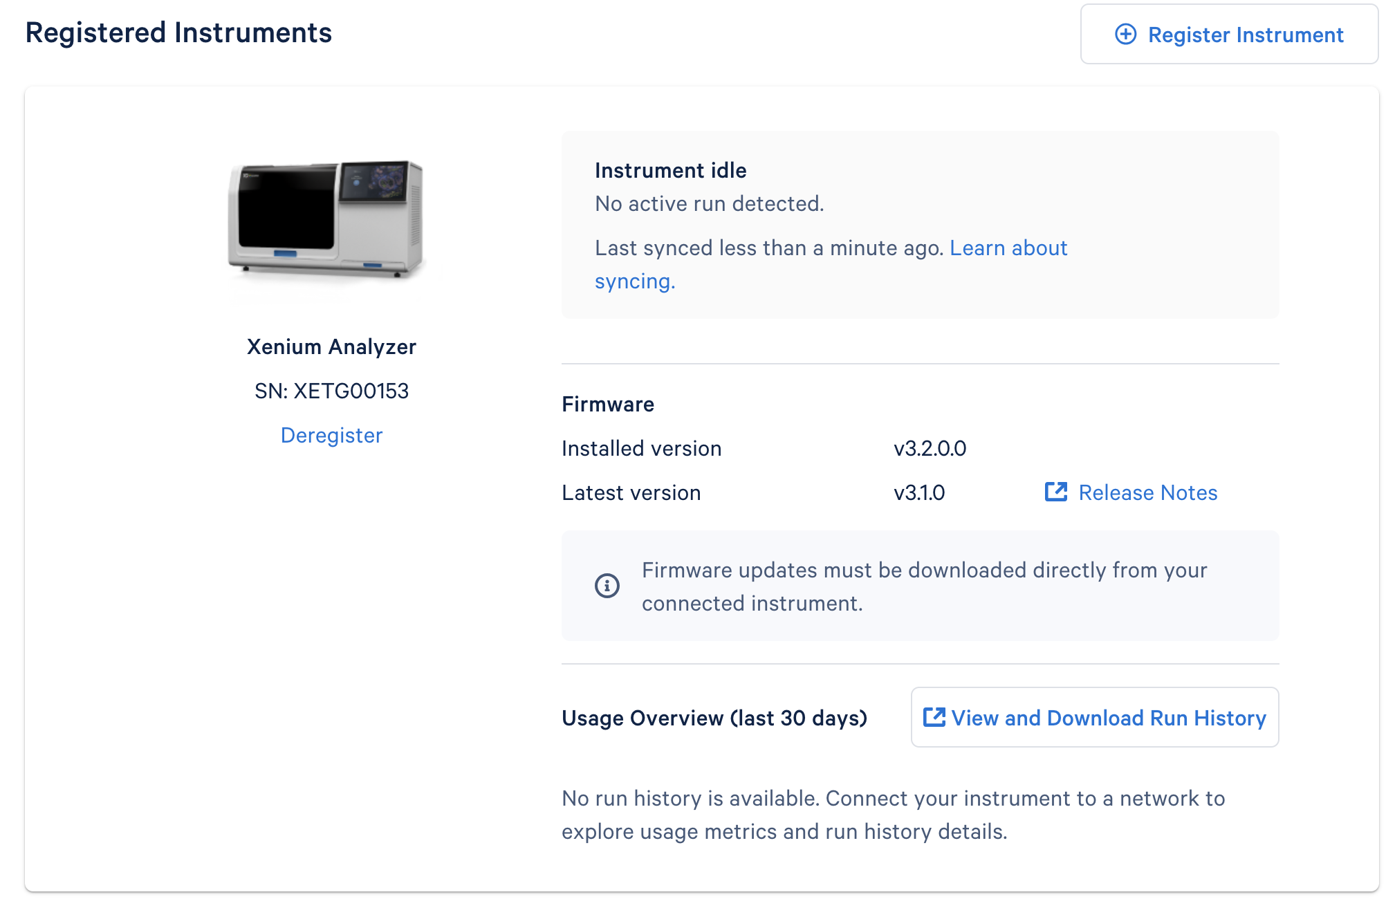Viewport: 1386px width, 899px height.
Task: Click the latest version v3.1.0 value
Action: tap(918, 492)
